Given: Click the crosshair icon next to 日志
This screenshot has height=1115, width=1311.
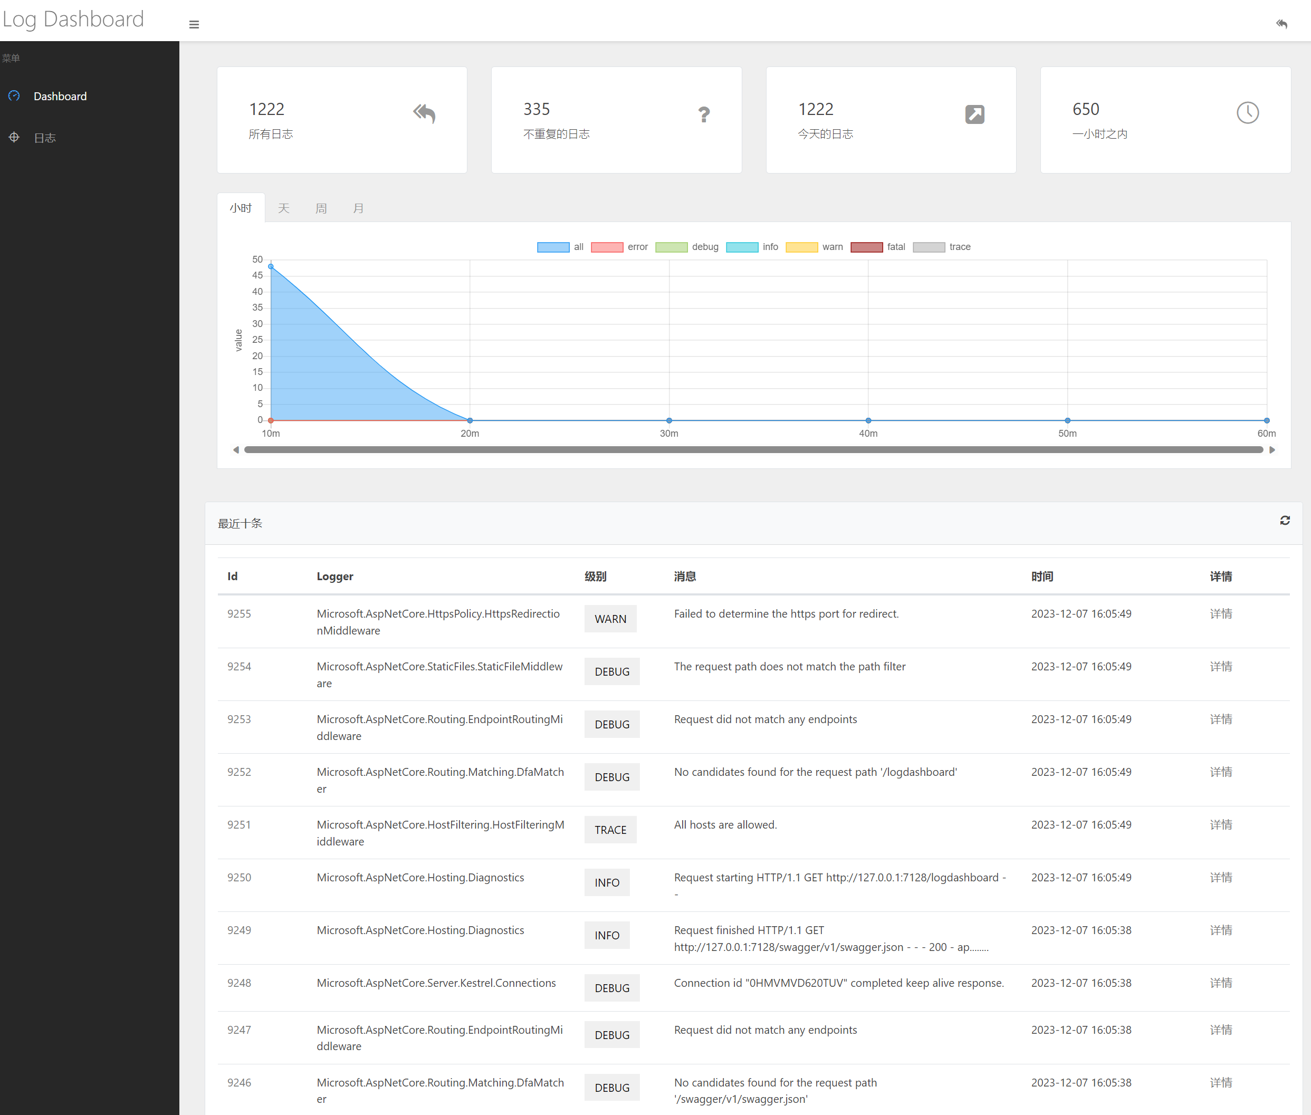Looking at the screenshot, I should pos(14,137).
